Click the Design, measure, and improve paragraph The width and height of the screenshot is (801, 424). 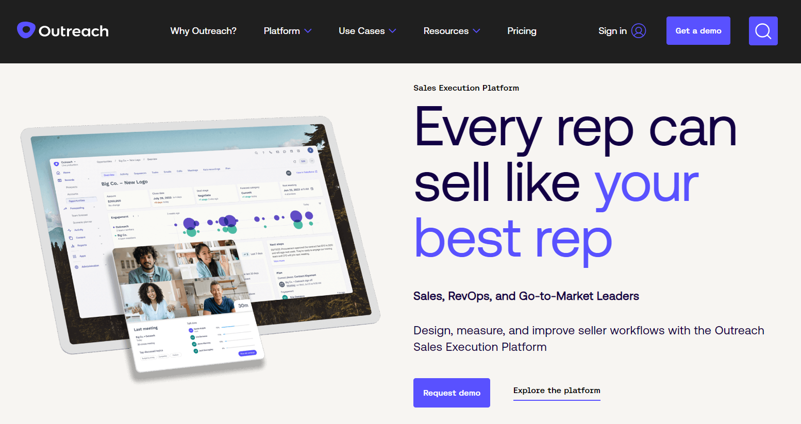(x=589, y=338)
